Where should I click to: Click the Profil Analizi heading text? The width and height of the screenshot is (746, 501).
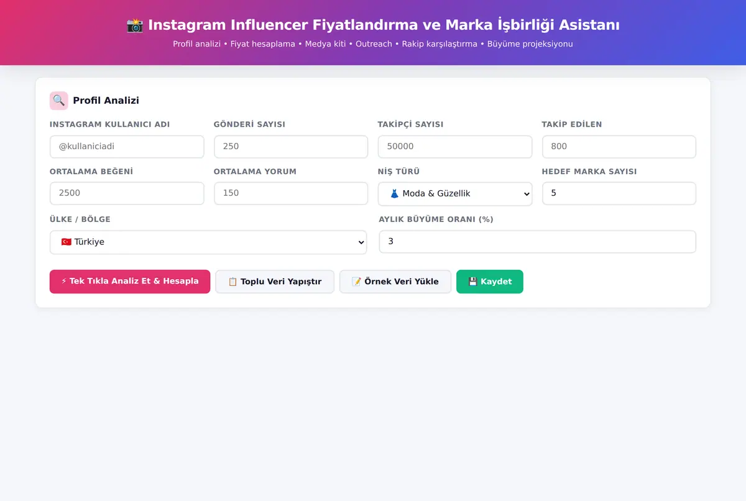coord(106,101)
